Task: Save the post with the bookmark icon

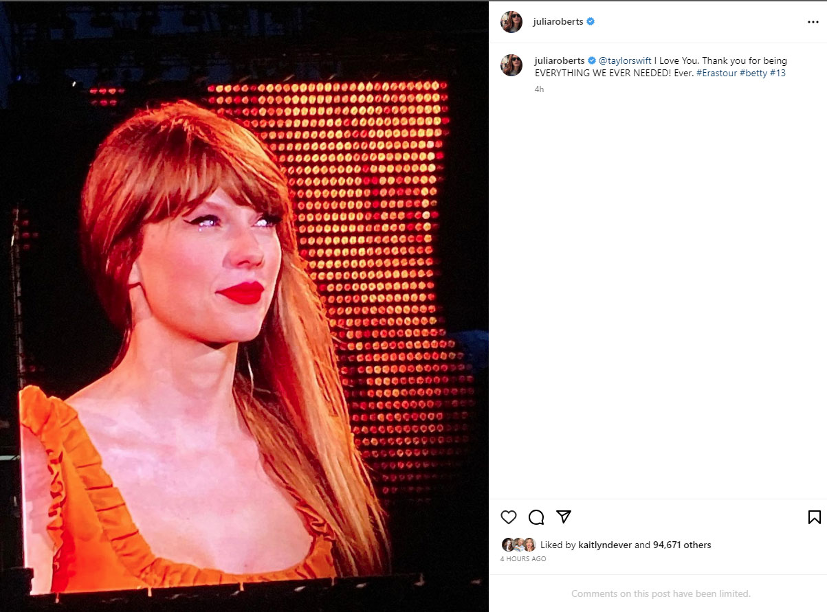Action: coord(814,517)
